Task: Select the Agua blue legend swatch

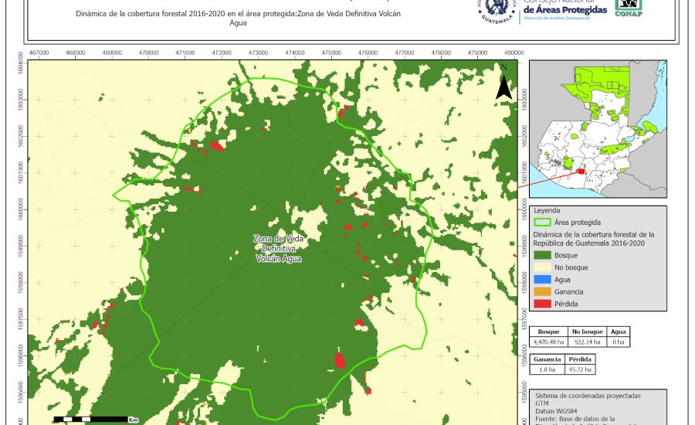Action: [547, 279]
